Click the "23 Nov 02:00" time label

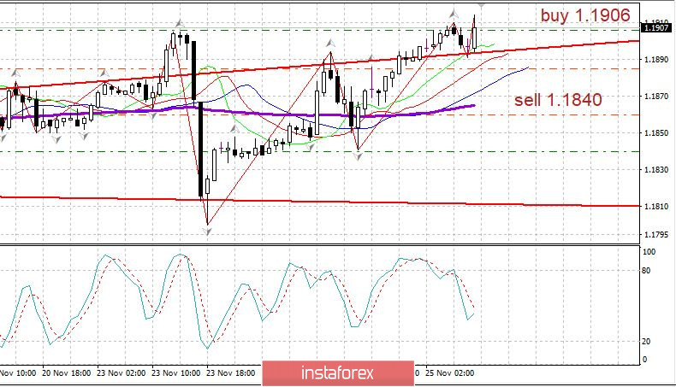point(122,372)
